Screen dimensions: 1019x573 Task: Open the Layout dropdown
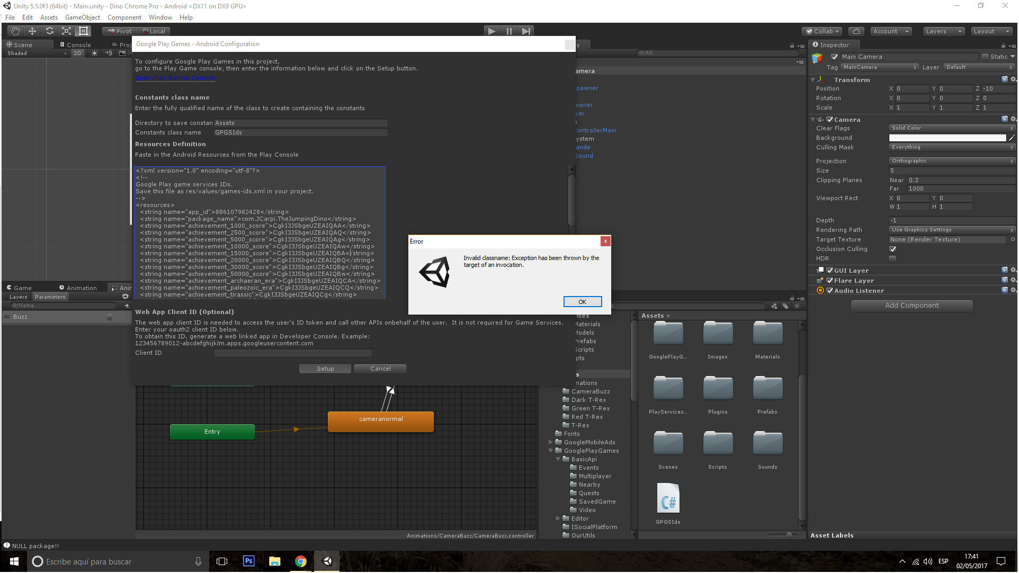[991, 31]
